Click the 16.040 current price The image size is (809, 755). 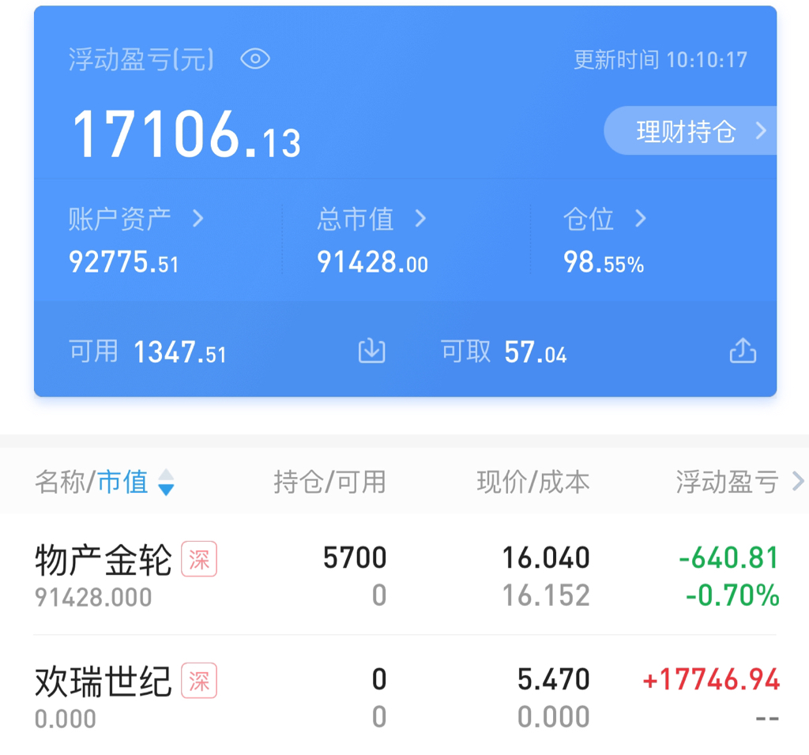pyautogui.click(x=547, y=558)
